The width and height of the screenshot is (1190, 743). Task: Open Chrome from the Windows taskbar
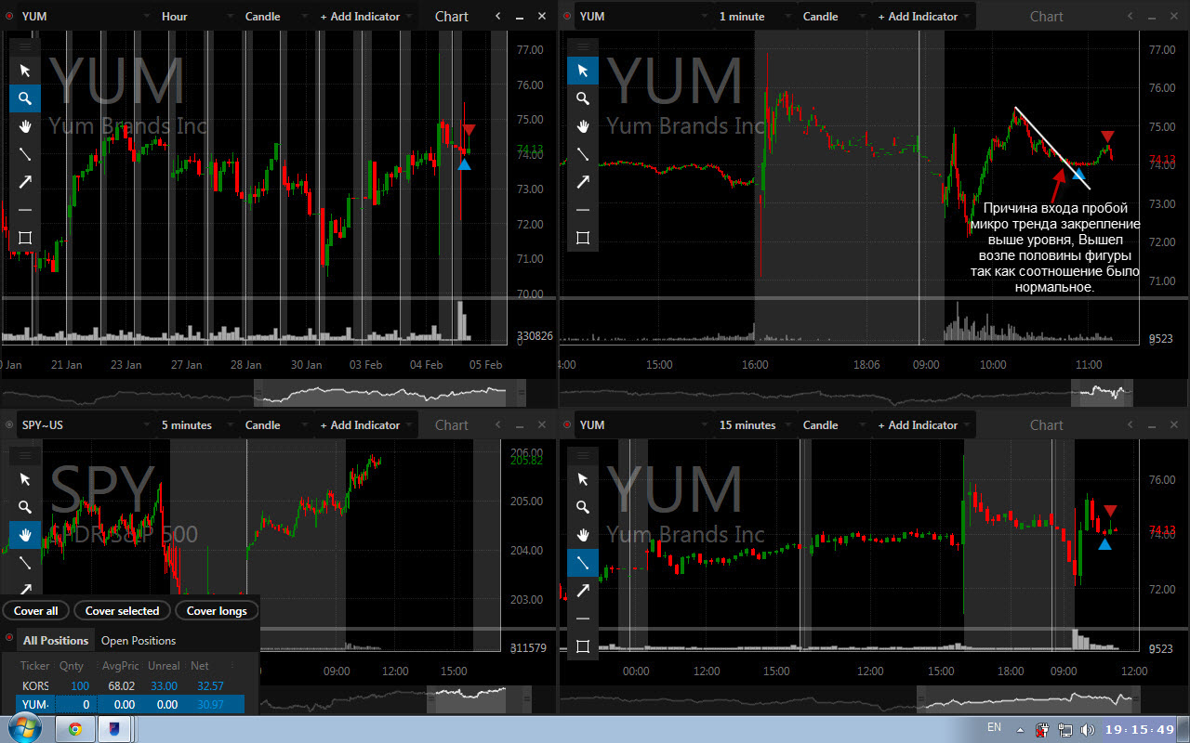pyautogui.click(x=74, y=729)
